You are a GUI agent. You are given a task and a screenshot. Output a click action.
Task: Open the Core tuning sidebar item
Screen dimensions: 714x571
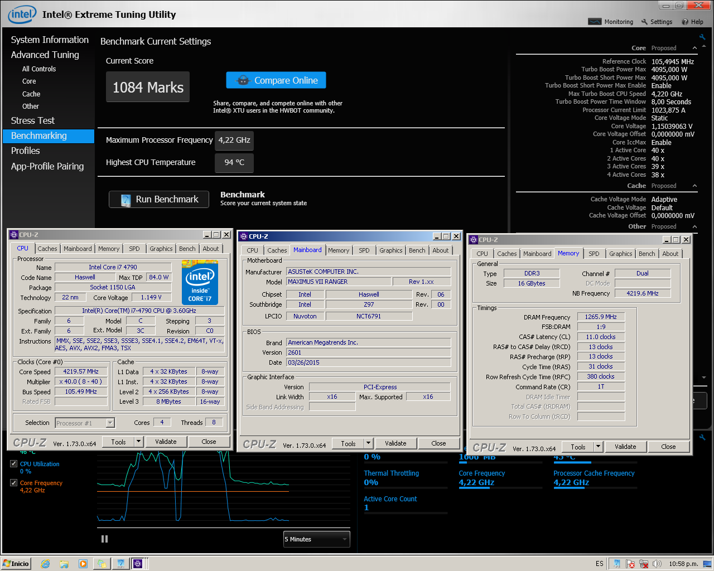click(29, 81)
